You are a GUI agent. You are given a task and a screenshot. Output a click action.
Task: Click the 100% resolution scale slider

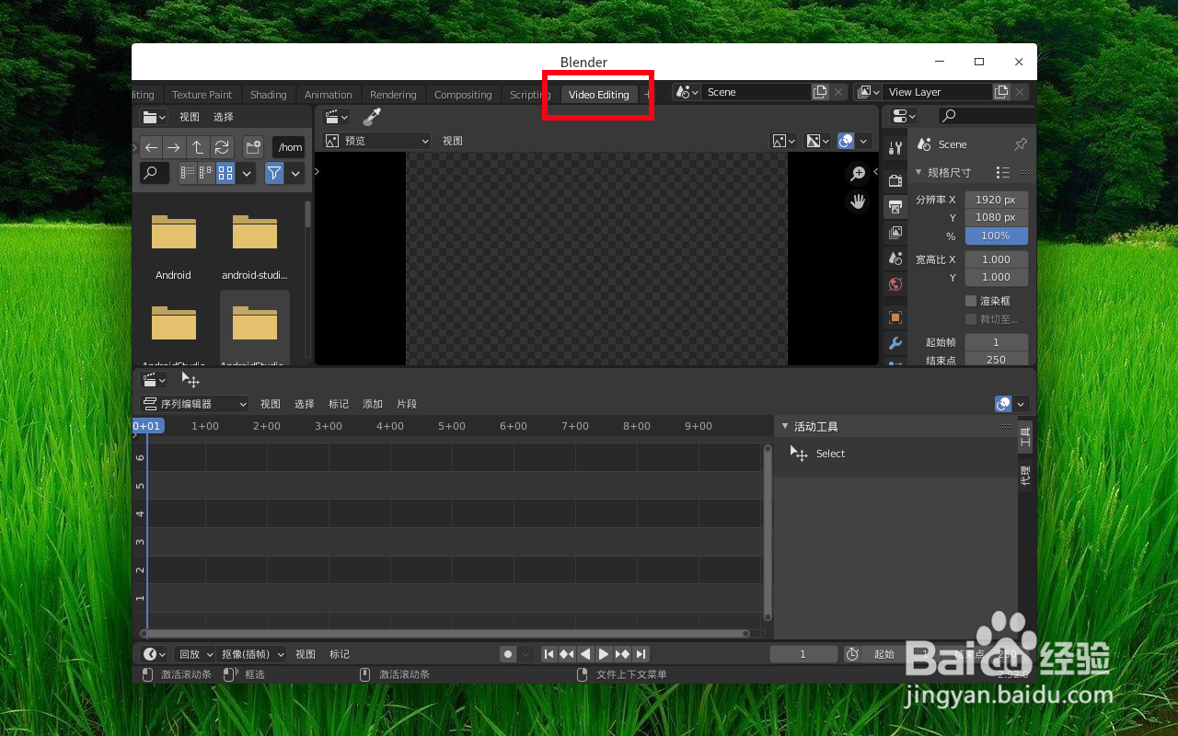coord(996,236)
